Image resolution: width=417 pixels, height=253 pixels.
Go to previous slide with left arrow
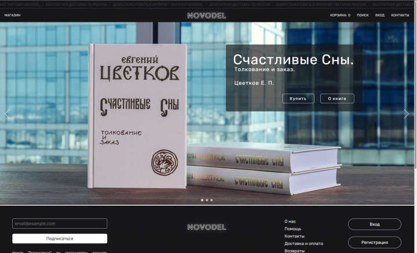pyautogui.click(x=7, y=114)
